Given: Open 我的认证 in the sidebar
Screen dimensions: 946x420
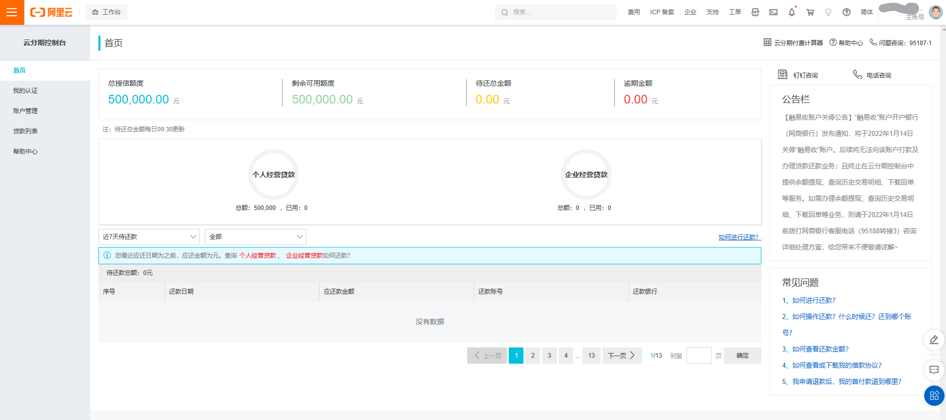Looking at the screenshot, I should coord(45,91).
